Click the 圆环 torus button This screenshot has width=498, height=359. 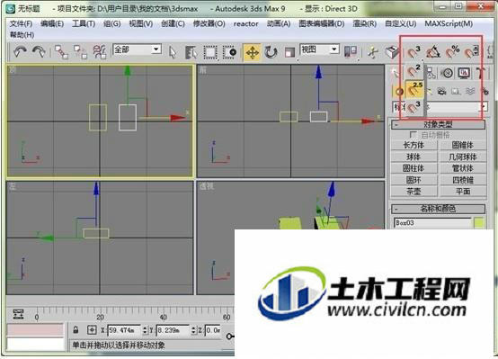[x=414, y=180]
